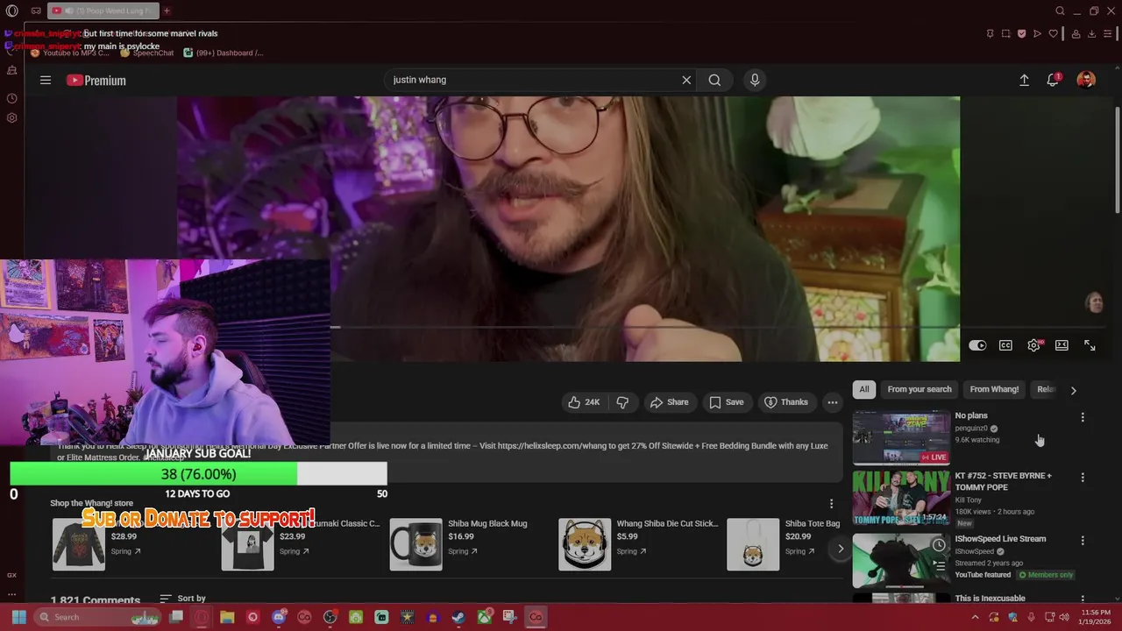This screenshot has height=631, width=1122.
Task: Add IShowSpeed video to queue
Action: click(939, 566)
